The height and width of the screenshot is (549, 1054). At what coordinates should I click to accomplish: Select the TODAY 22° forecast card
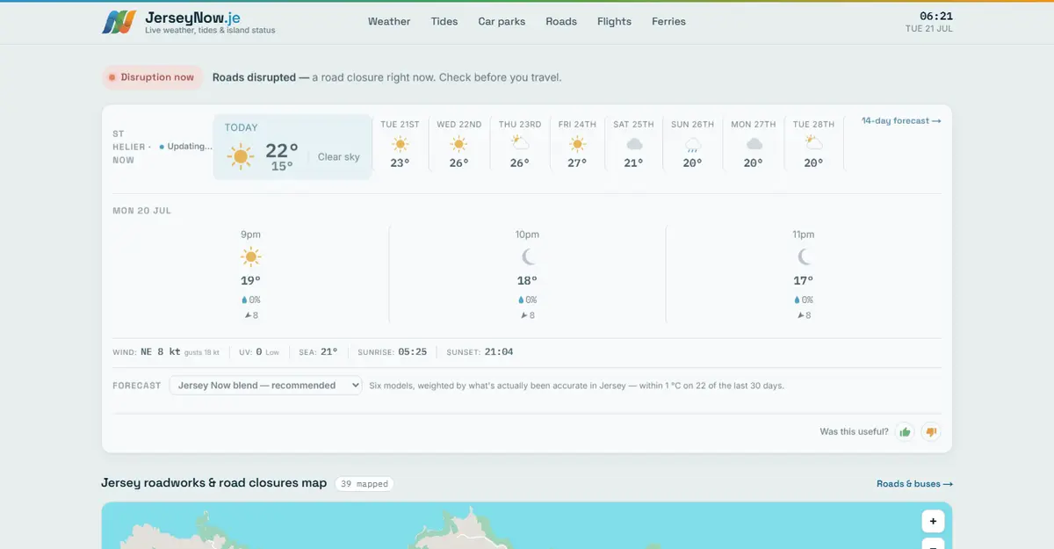point(292,147)
